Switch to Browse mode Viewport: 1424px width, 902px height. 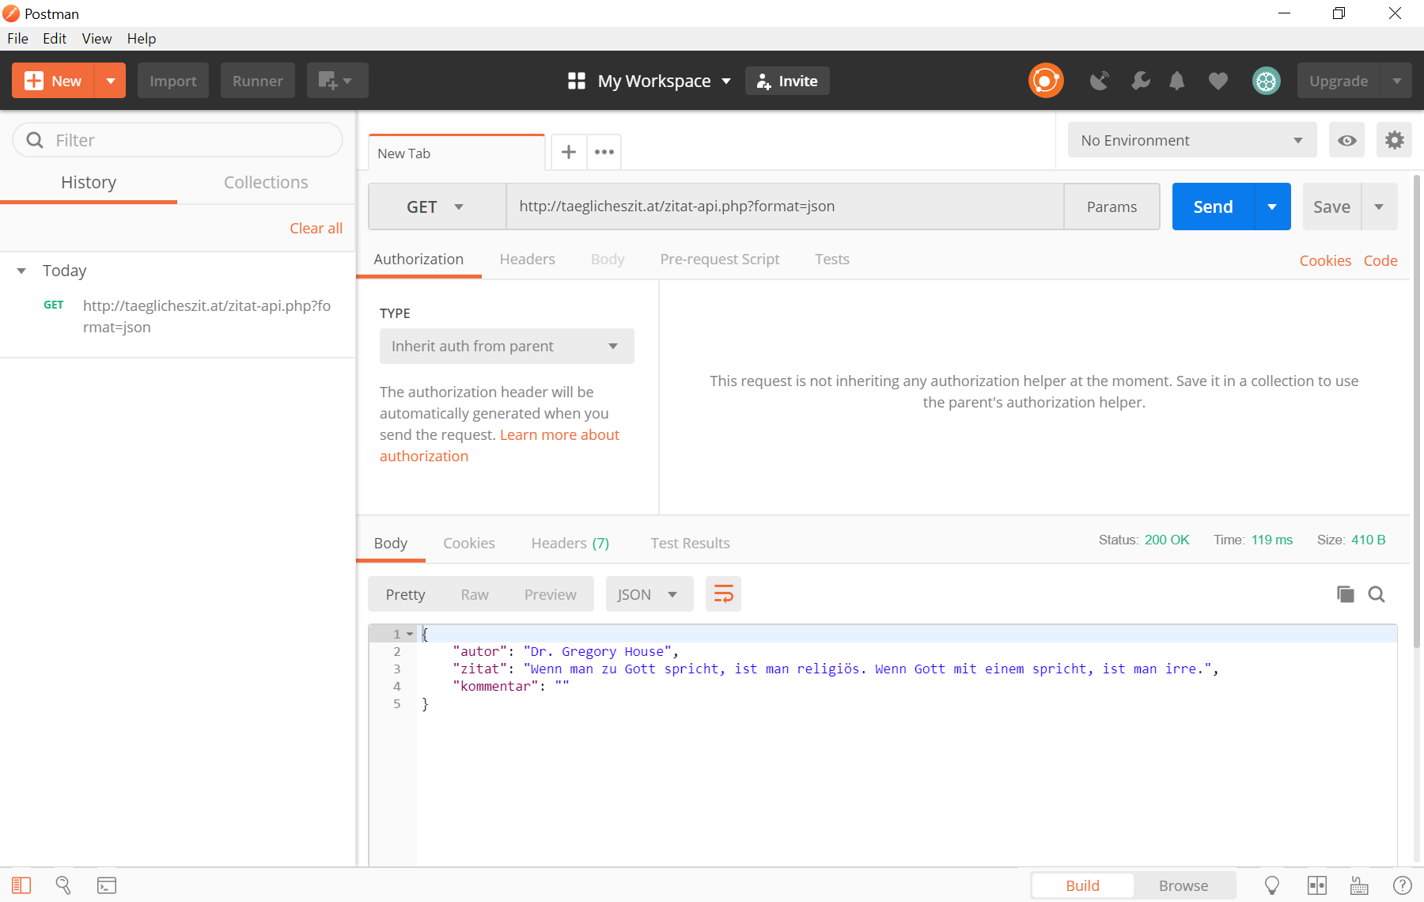tap(1183, 885)
